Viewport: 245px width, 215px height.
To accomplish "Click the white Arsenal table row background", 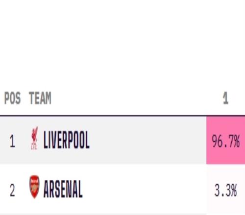I will pyautogui.click(x=103, y=189).
